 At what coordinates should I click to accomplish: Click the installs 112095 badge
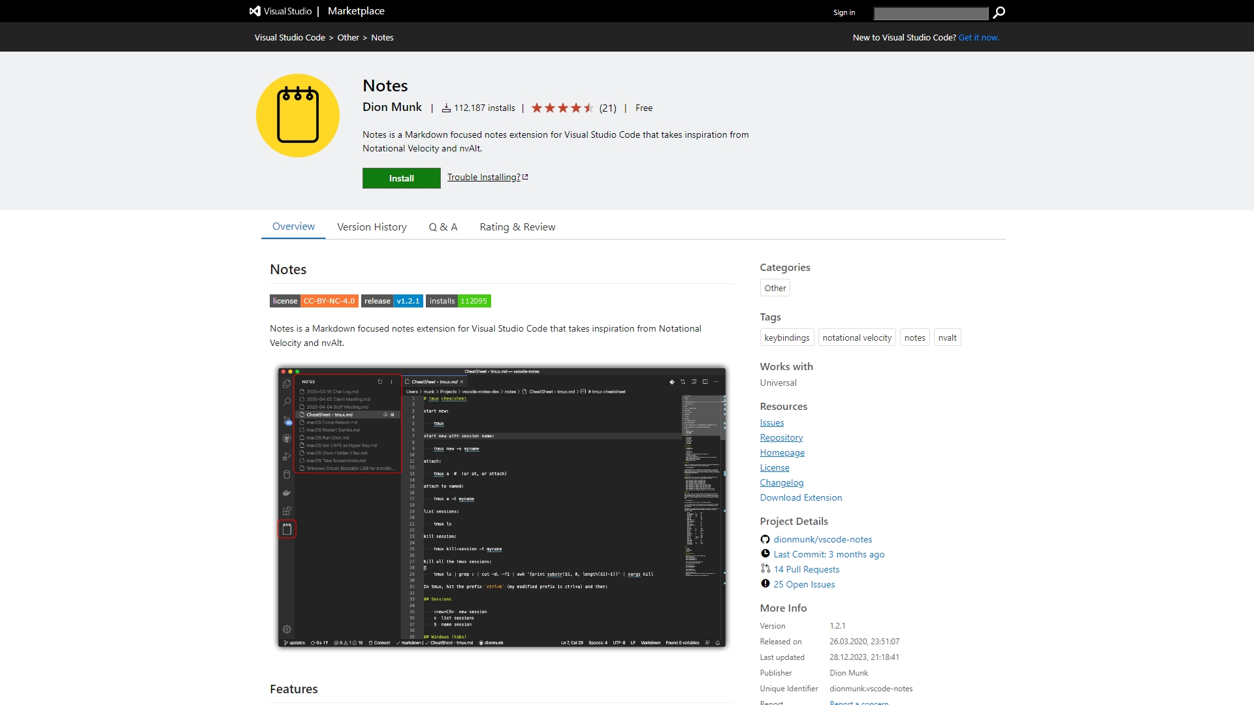(458, 301)
